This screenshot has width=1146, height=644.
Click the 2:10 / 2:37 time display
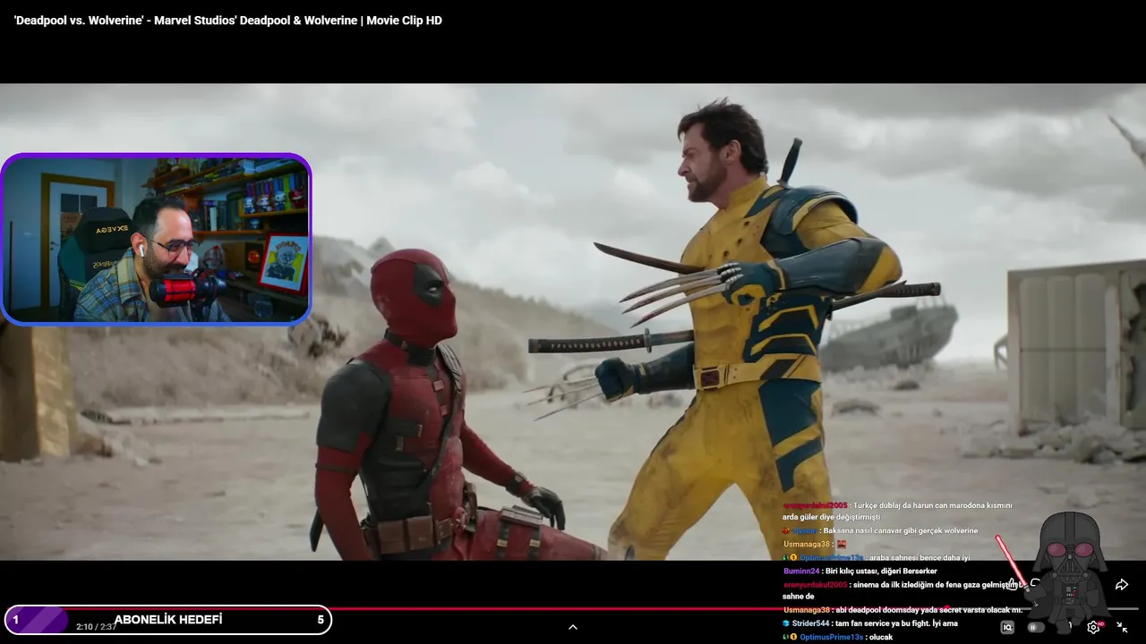(x=96, y=627)
